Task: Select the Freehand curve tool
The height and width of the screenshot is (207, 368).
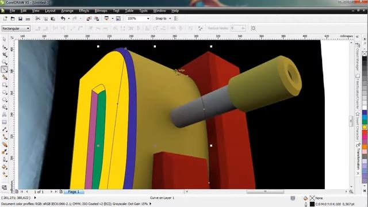Action: tap(4, 70)
